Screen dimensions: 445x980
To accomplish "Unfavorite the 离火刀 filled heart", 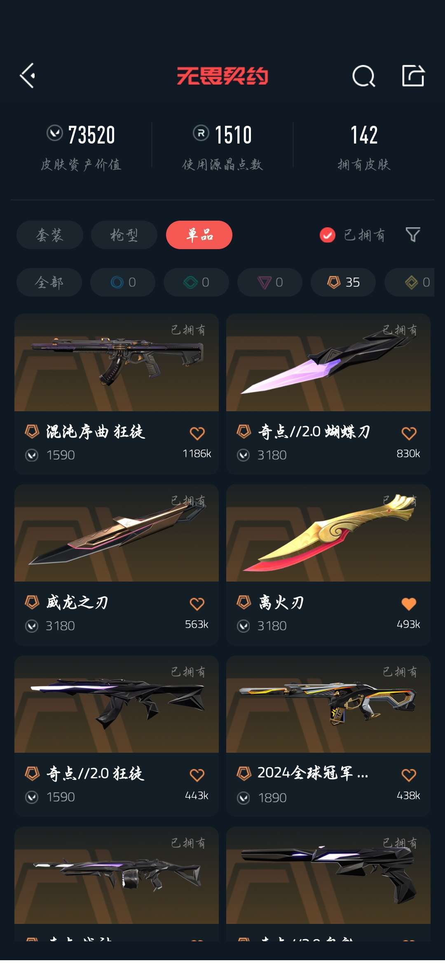I will 409,604.
